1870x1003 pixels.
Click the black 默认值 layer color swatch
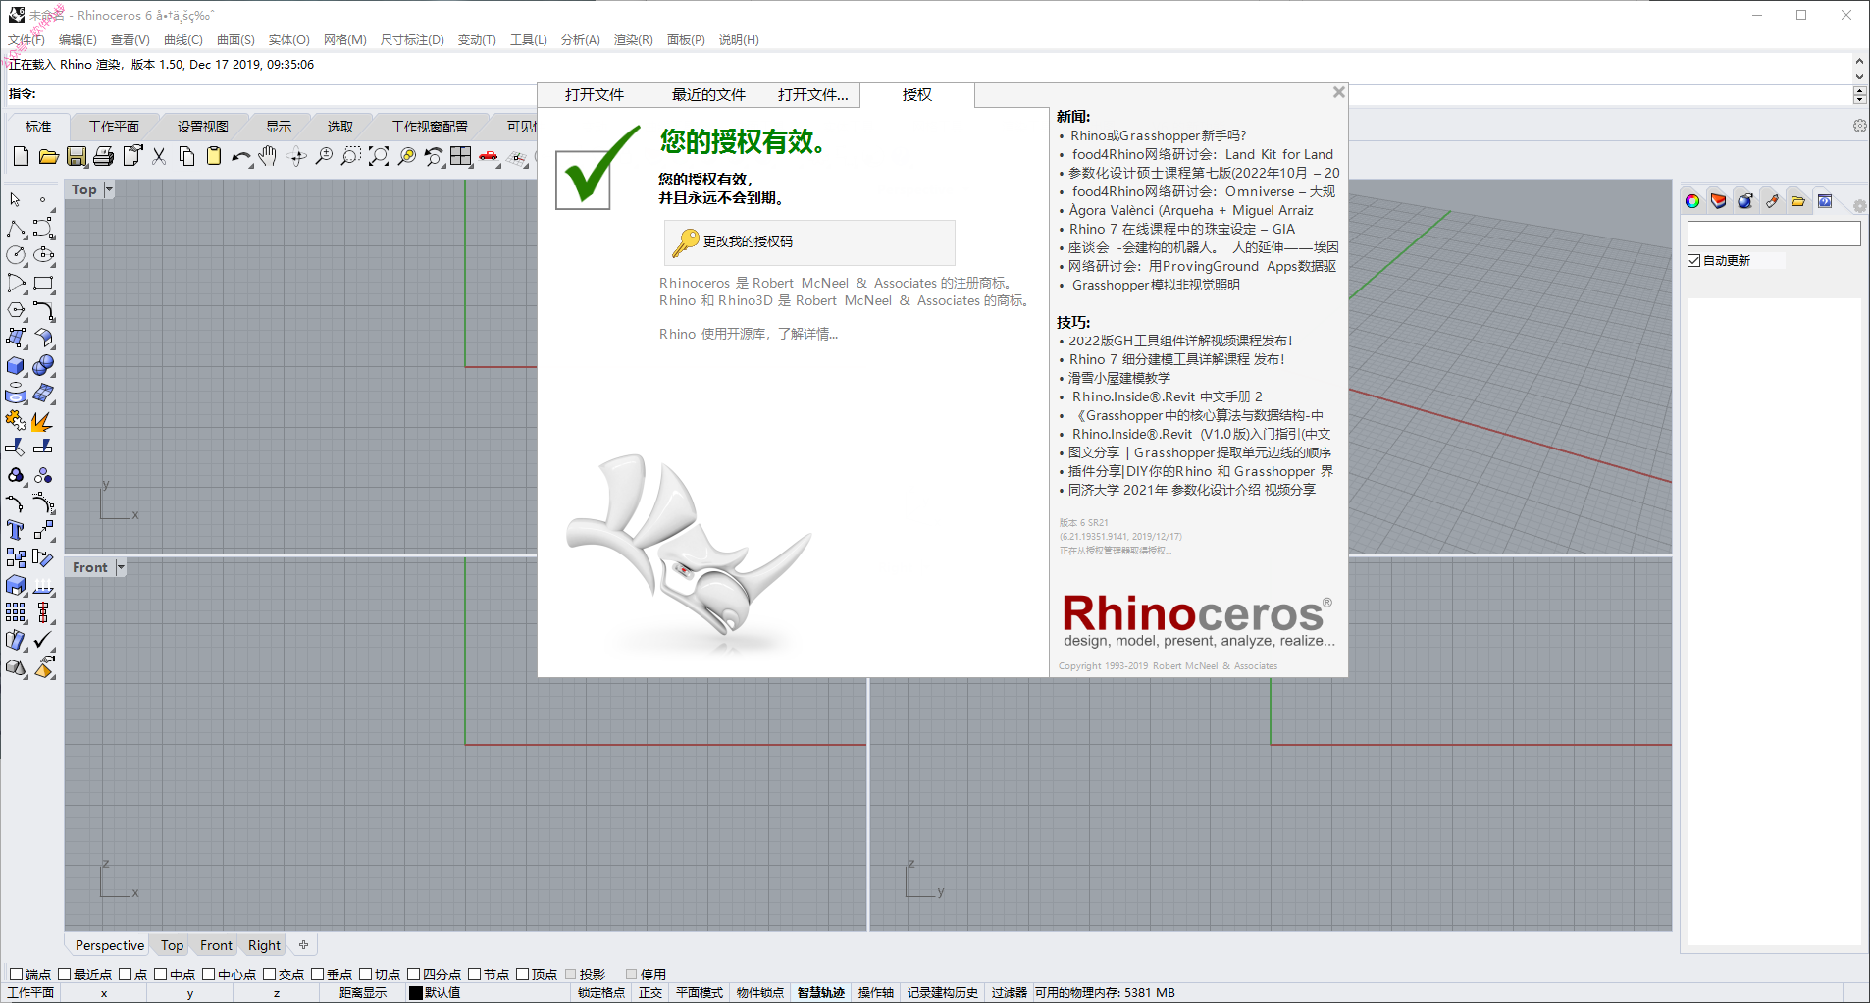pyautogui.click(x=416, y=993)
